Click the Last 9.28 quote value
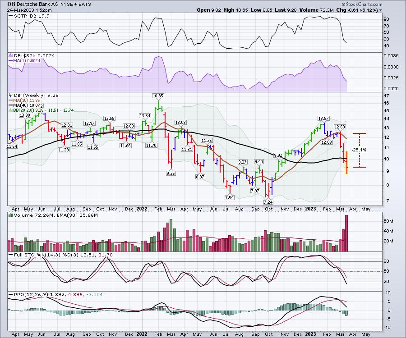 pyautogui.click(x=286, y=10)
